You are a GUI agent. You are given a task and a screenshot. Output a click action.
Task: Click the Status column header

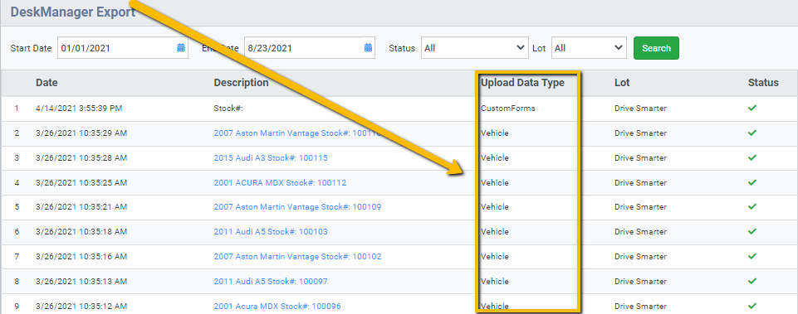pos(763,82)
